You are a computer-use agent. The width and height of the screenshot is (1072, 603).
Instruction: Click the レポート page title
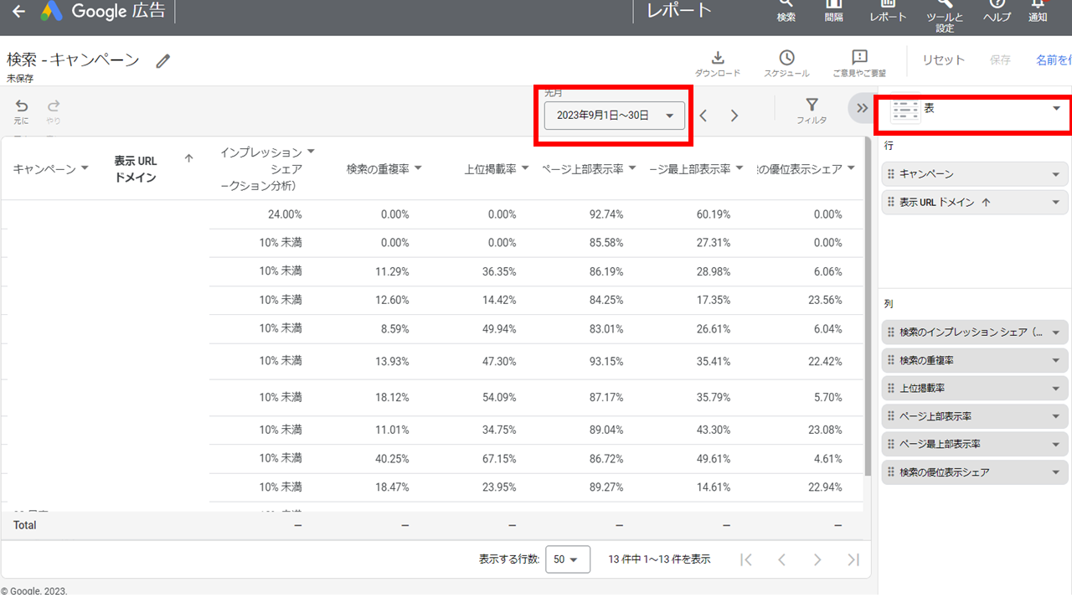tap(679, 11)
